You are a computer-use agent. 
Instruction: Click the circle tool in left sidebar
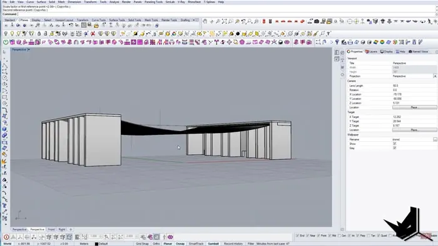[x=4, y=77]
